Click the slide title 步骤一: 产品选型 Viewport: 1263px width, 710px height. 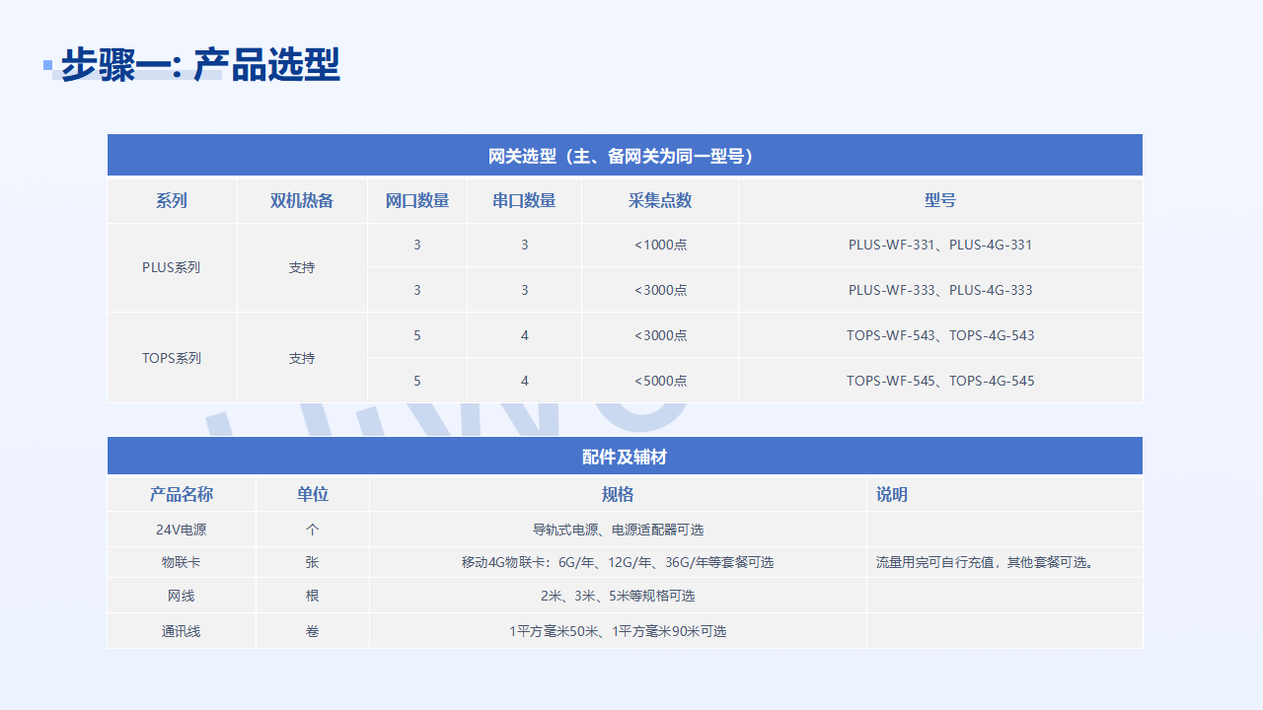[x=200, y=65]
